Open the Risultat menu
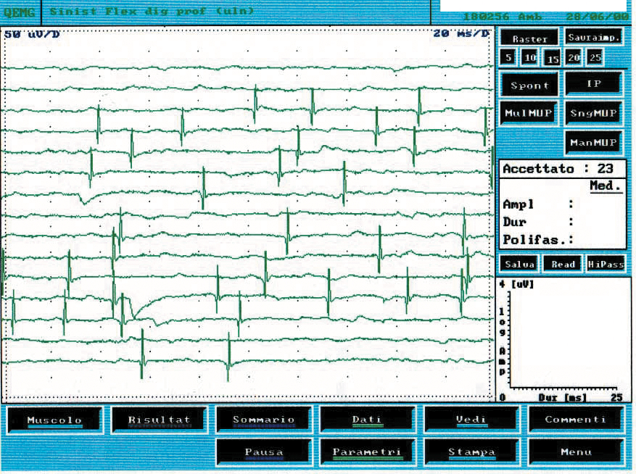The height and width of the screenshot is (474, 636). point(159,420)
